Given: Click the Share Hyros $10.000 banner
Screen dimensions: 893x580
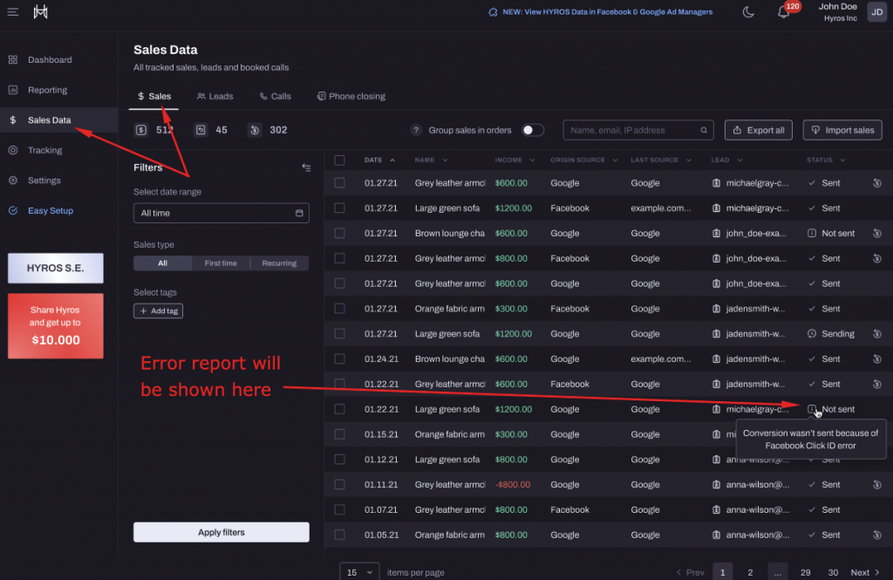Looking at the screenshot, I should click(x=56, y=326).
